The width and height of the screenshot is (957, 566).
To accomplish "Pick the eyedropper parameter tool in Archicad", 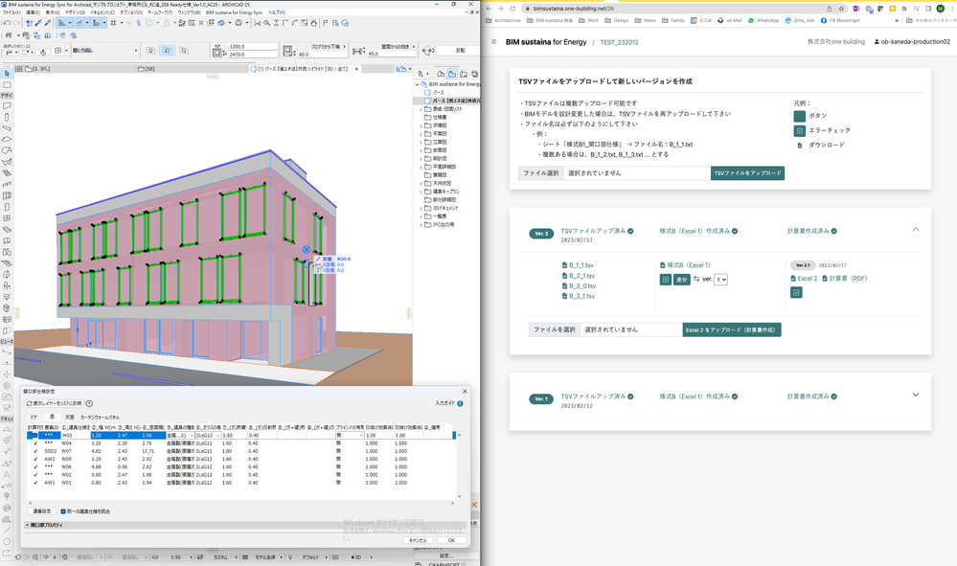I will coord(39,23).
